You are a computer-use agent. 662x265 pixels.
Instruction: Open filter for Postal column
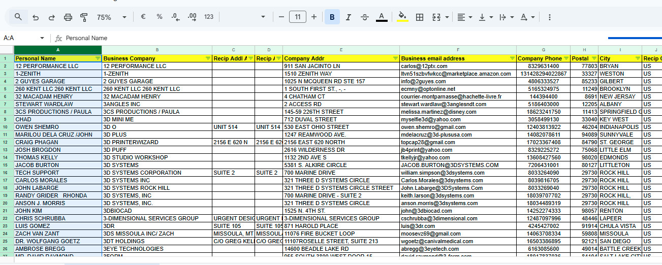pyautogui.click(x=594, y=59)
